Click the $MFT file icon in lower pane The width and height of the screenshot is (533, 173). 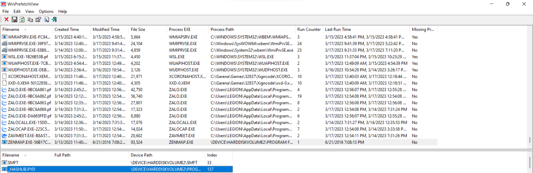pyautogui.click(x=4, y=162)
